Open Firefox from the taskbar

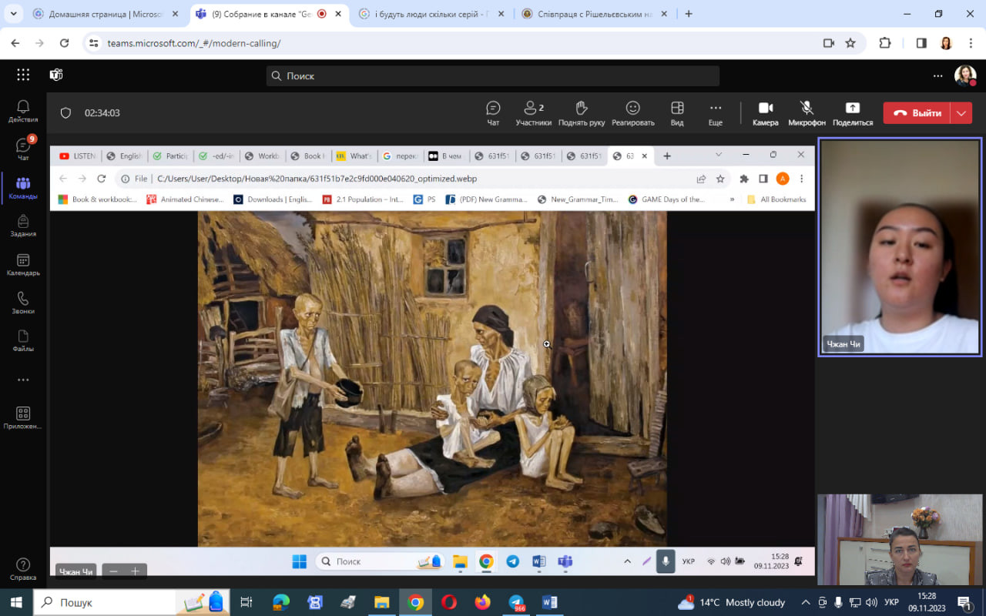click(482, 602)
